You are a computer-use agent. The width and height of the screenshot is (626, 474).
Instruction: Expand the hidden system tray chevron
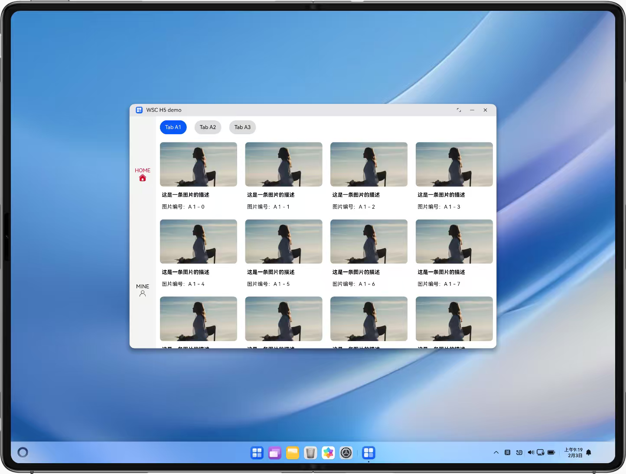click(x=496, y=452)
